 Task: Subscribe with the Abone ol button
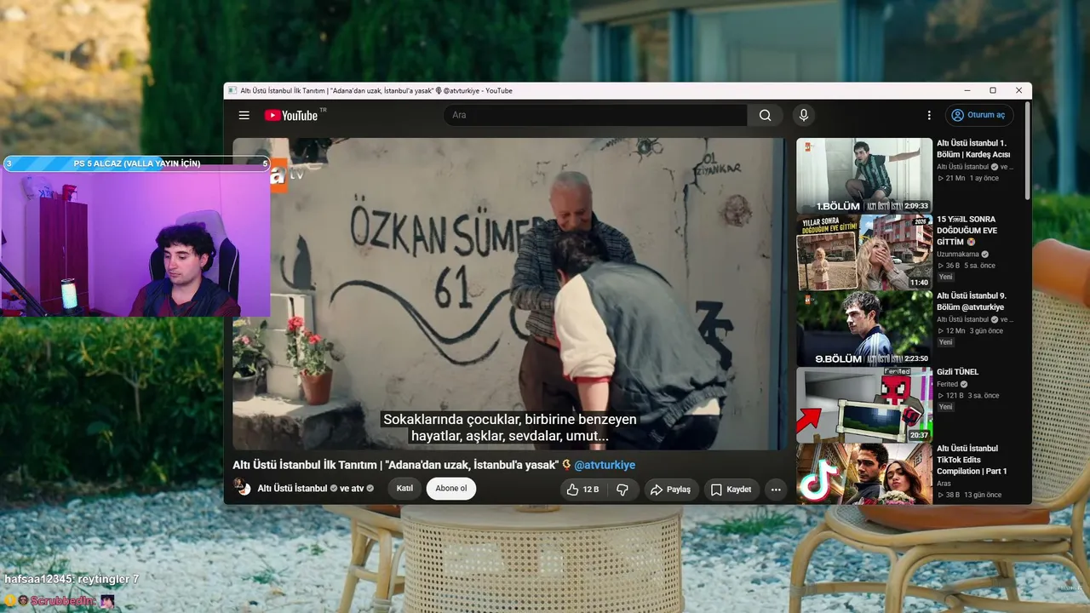click(x=451, y=489)
